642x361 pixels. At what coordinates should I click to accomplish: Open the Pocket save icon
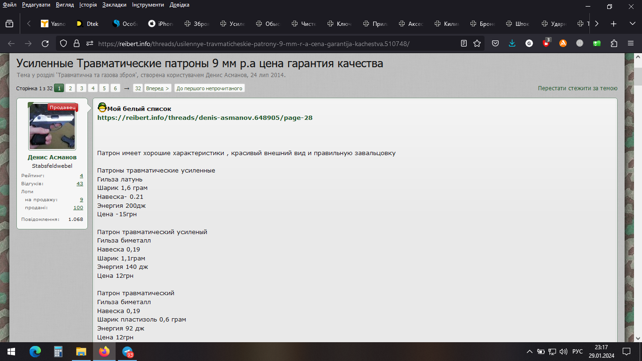point(495,44)
